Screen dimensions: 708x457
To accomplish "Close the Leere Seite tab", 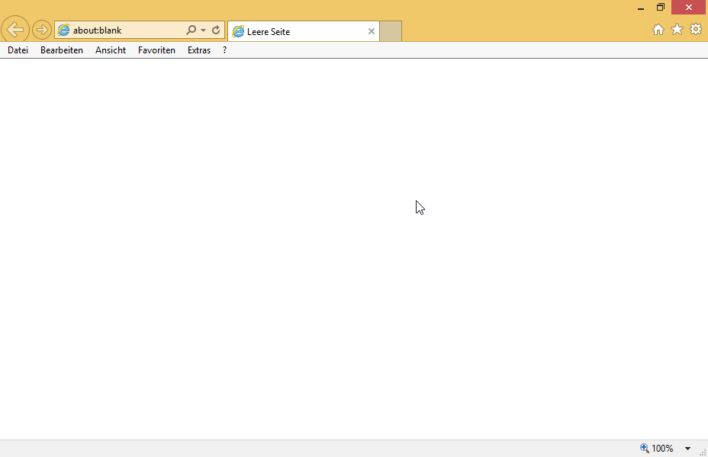I will (371, 31).
